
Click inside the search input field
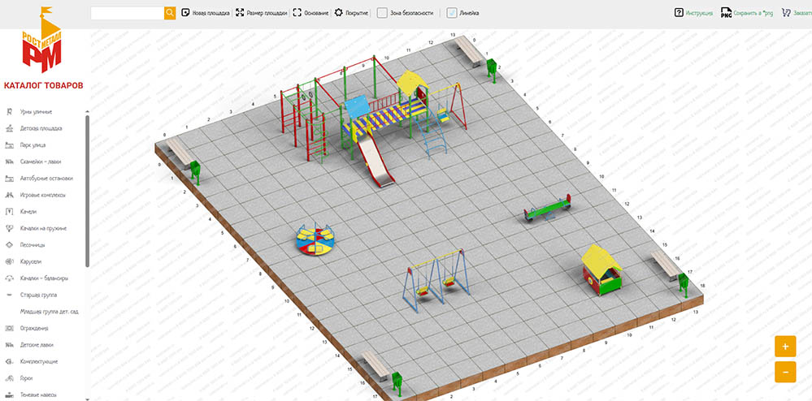click(127, 13)
